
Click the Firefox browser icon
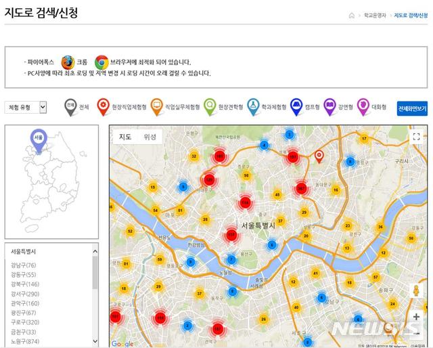pyautogui.click(x=68, y=62)
